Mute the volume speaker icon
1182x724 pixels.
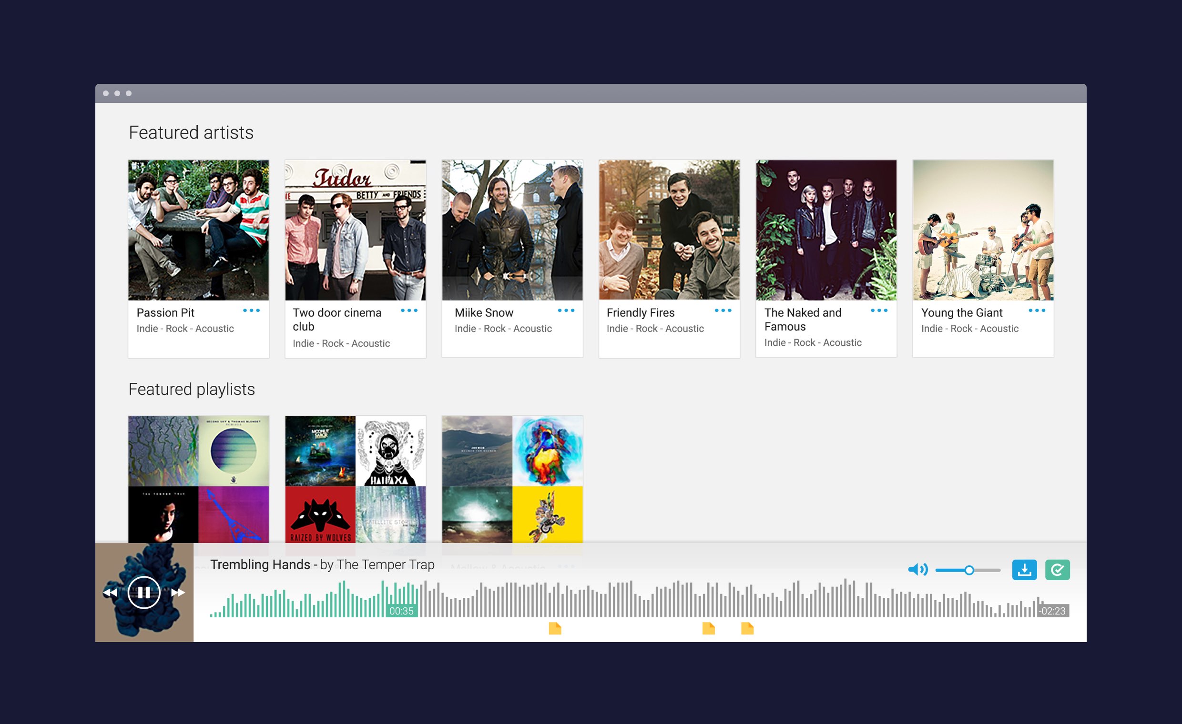[x=917, y=570]
